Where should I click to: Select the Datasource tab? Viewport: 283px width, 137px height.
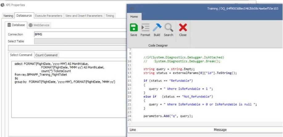point(24,15)
